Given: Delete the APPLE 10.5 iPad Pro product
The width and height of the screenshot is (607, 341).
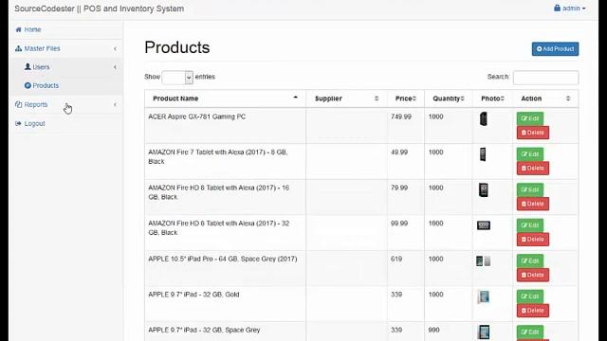Looking at the screenshot, I should coord(533,275).
